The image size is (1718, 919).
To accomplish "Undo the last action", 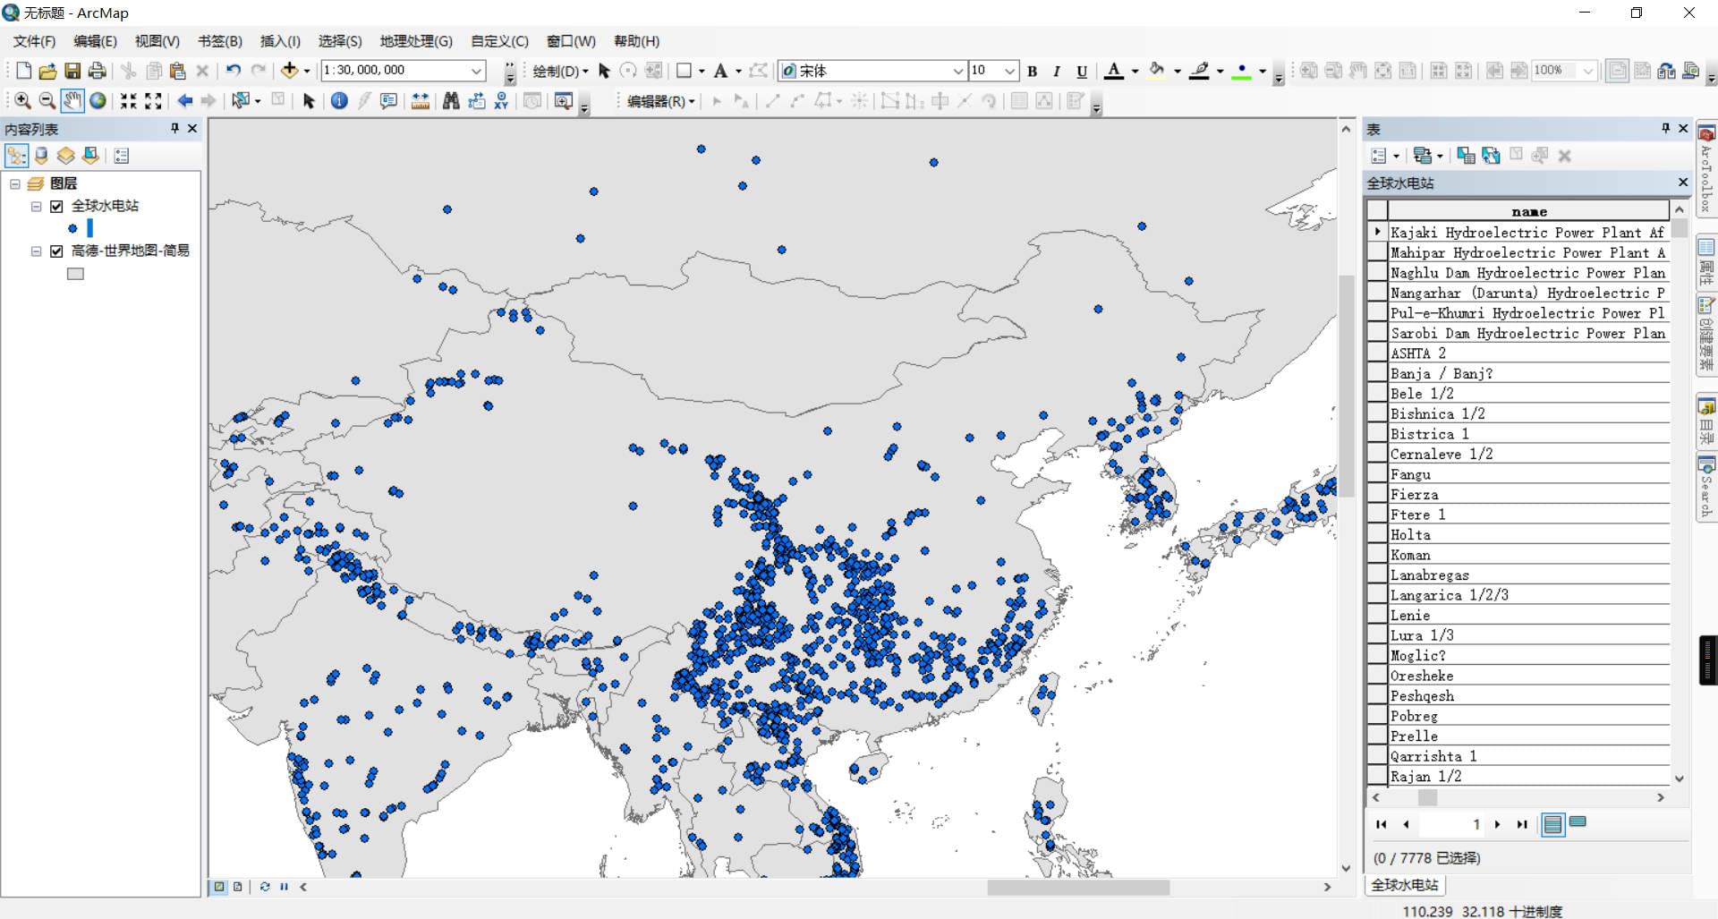I will [234, 71].
